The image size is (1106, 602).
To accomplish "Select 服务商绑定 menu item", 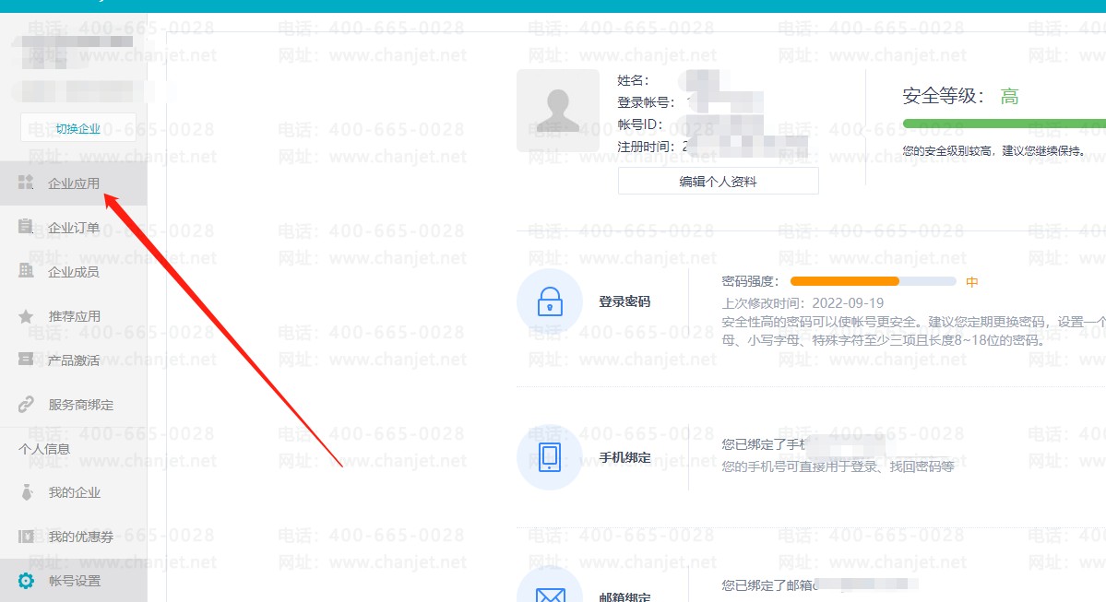I will pos(74,405).
